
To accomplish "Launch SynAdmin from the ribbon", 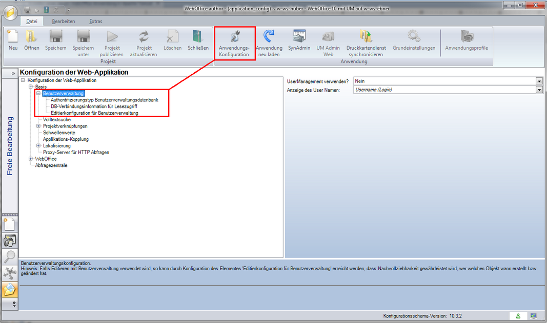I will tap(299, 37).
